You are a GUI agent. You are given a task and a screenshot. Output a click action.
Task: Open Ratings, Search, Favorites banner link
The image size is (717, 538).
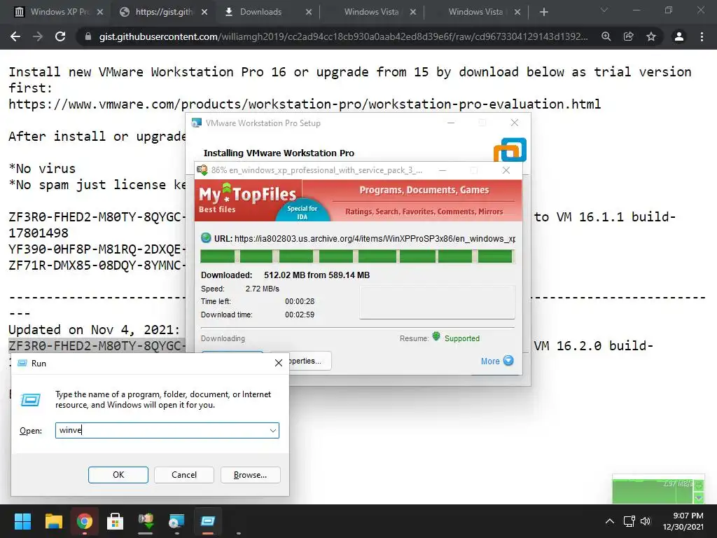pyautogui.click(x=424, y=212)
